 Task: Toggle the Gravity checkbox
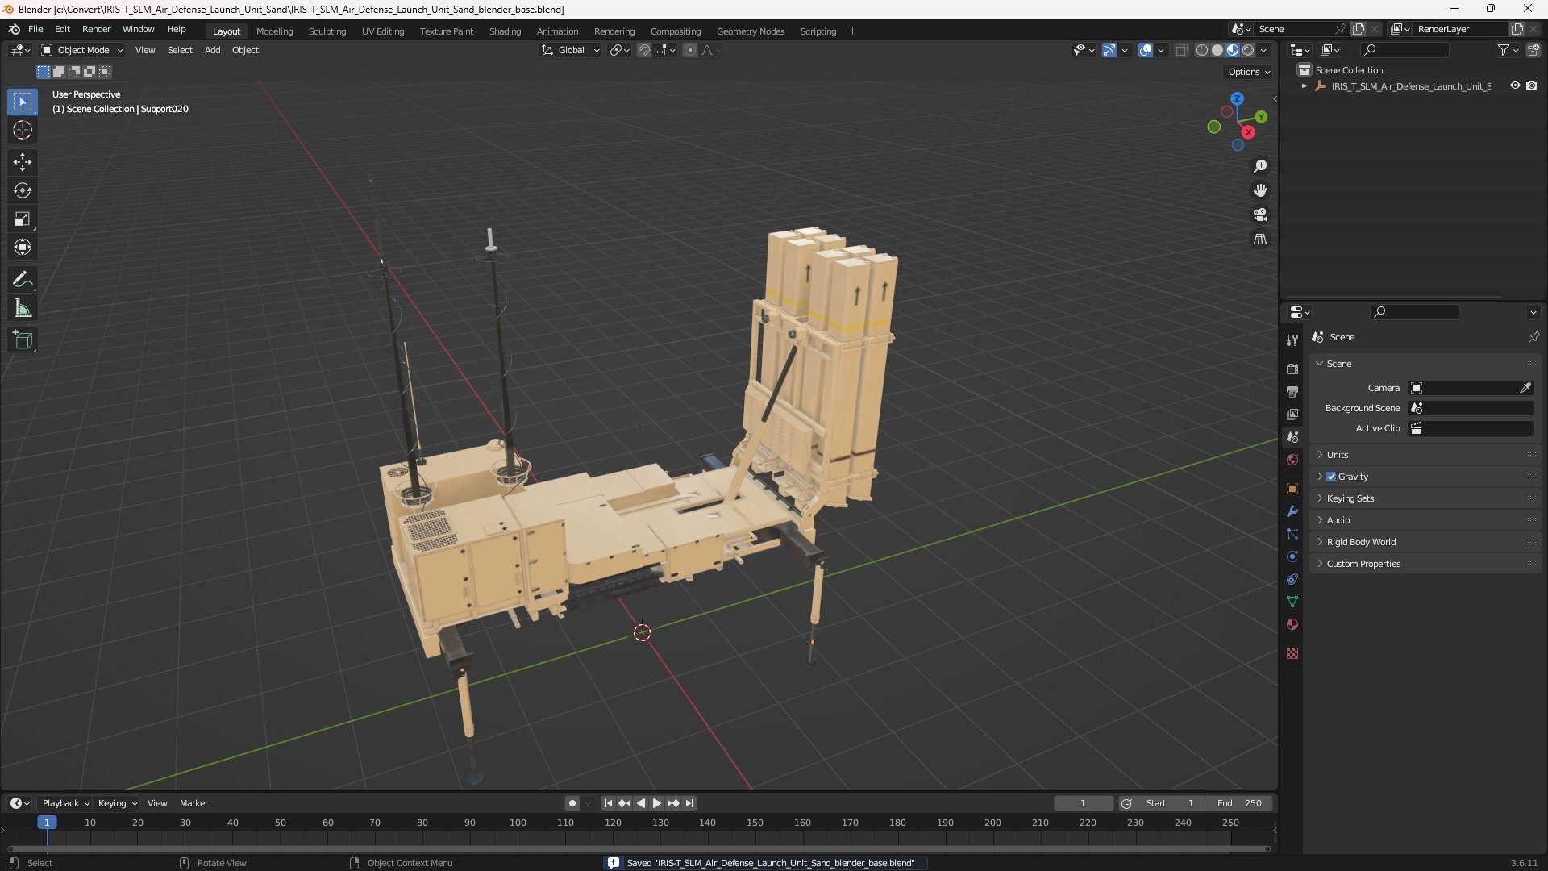click(x=1331, y=477)
